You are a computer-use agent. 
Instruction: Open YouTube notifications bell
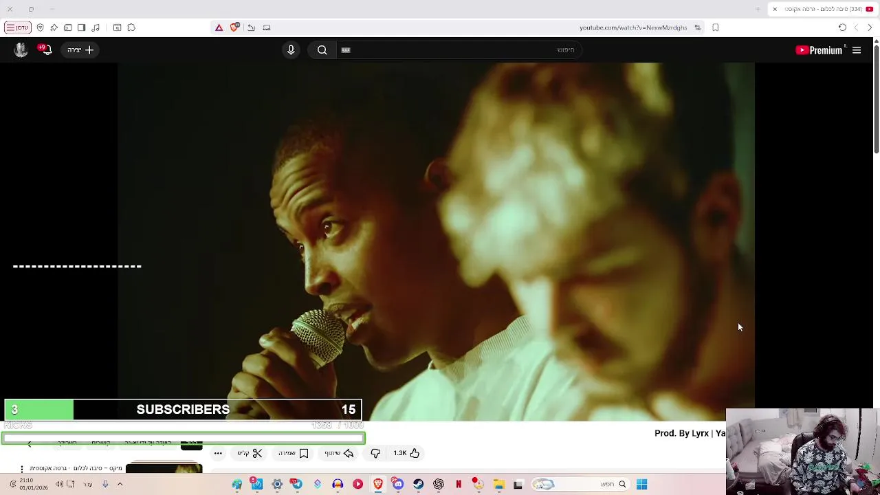tap(45, 49)
